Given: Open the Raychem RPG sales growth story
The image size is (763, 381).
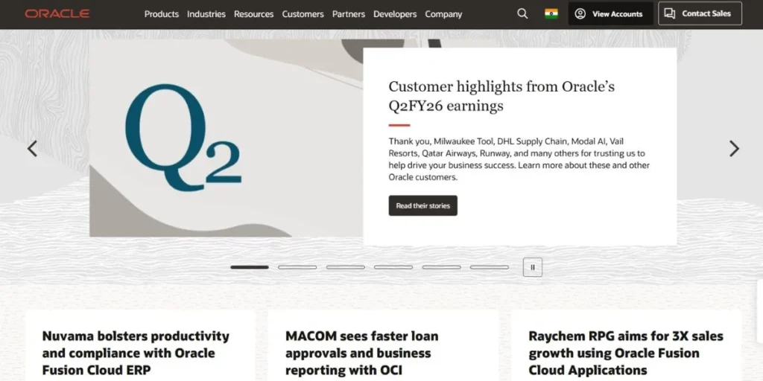Looking at the screenshot, I should pos(626,353).
